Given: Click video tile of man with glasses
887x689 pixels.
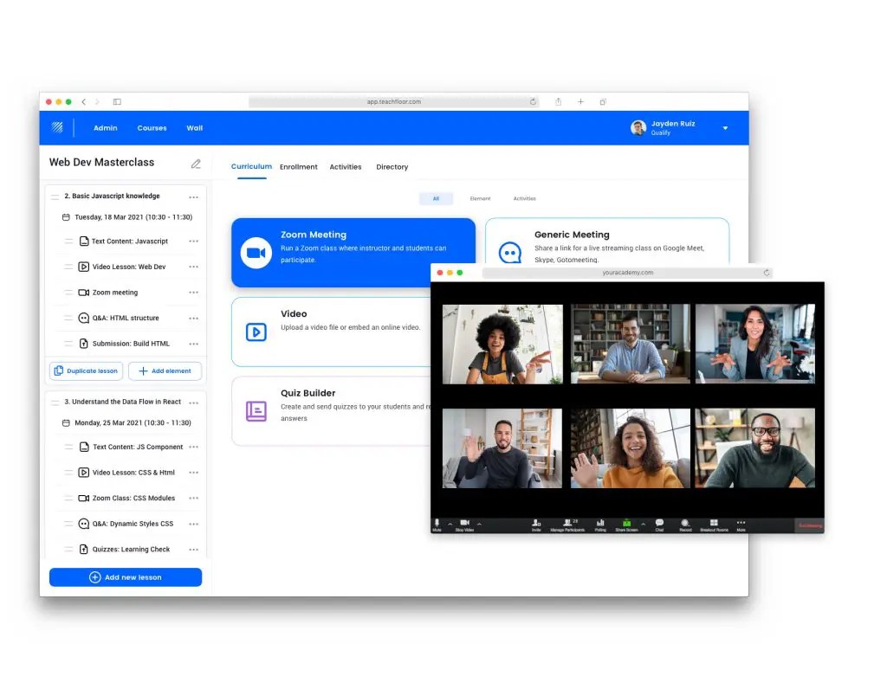Looking at the screenshot, I should pos(755,448).
